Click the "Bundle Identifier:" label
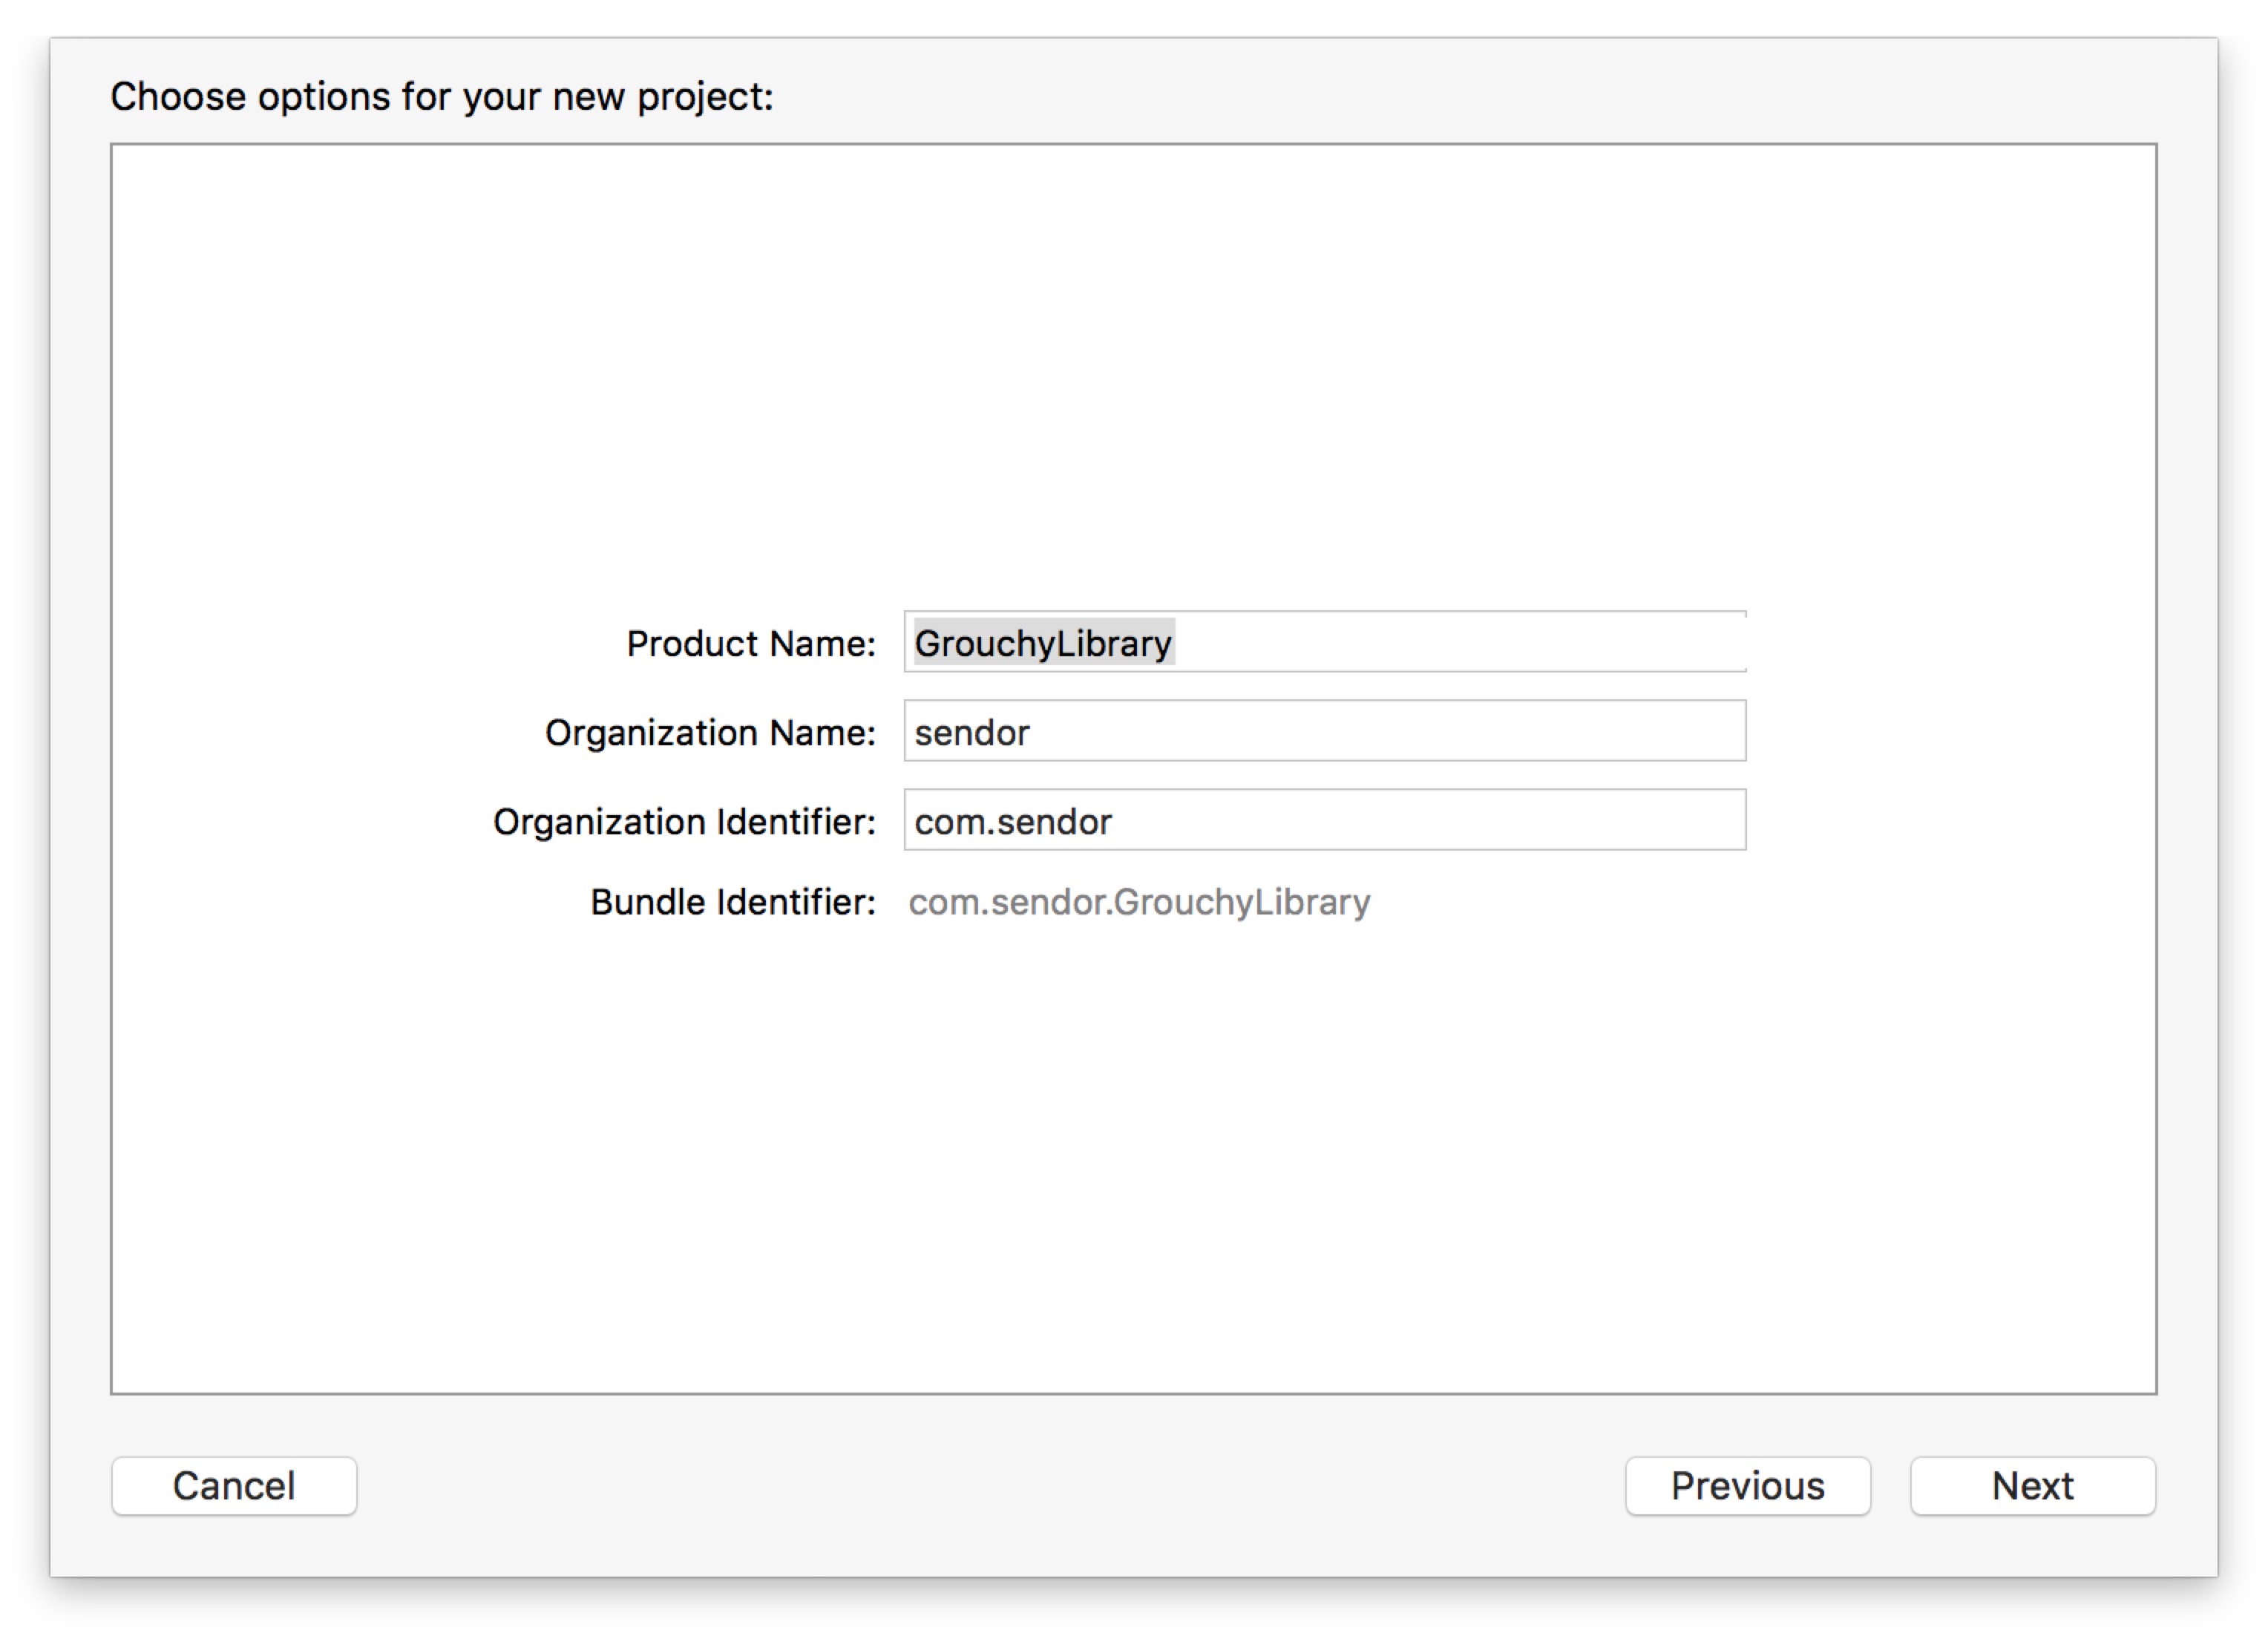Viewport: 2268px width, 1639px height. click(x=733, y=902)
